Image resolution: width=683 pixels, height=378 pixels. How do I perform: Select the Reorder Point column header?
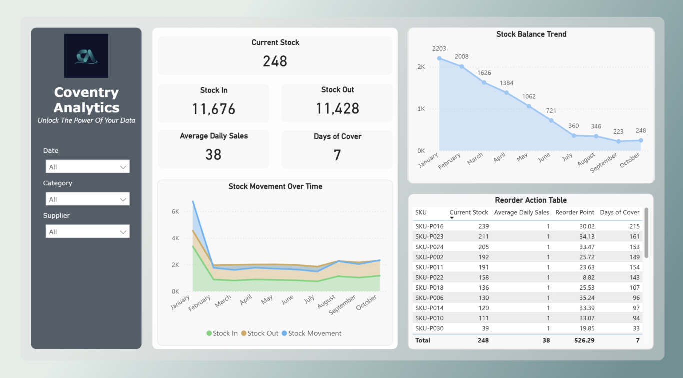coord(575,212)
